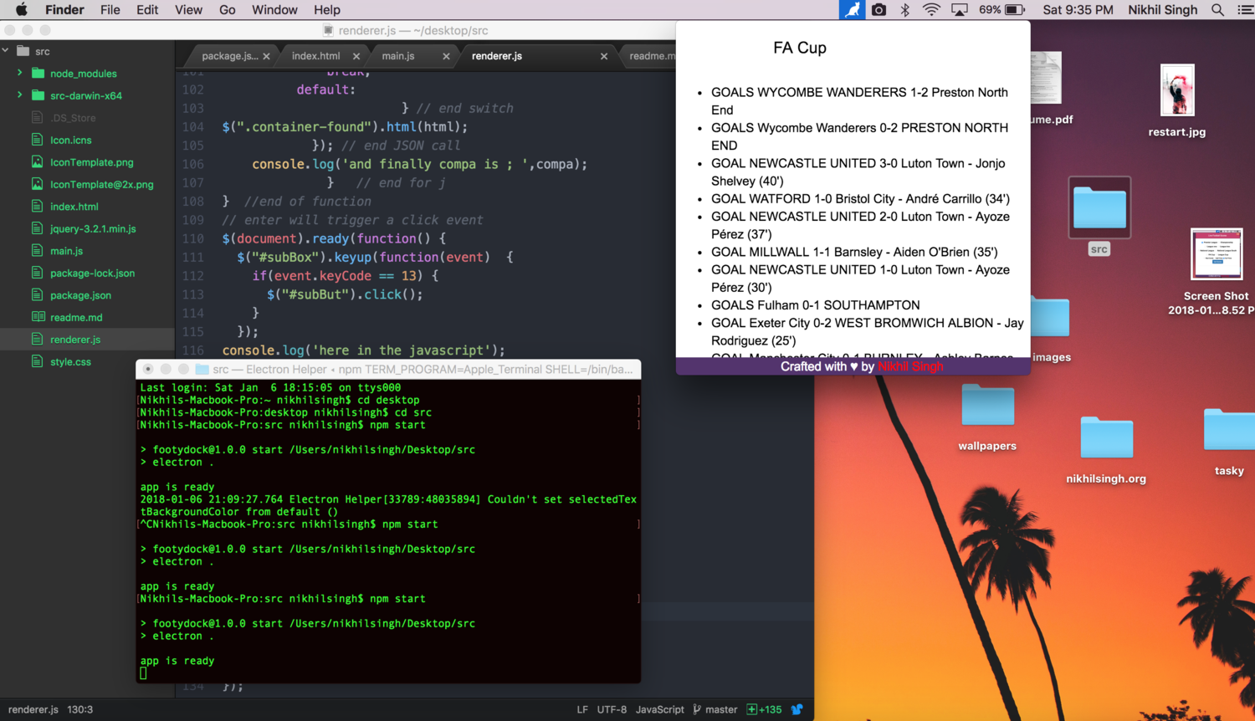1255x721 pixels.
Task: Click the date and time clock
Action: pos(1078,10)
